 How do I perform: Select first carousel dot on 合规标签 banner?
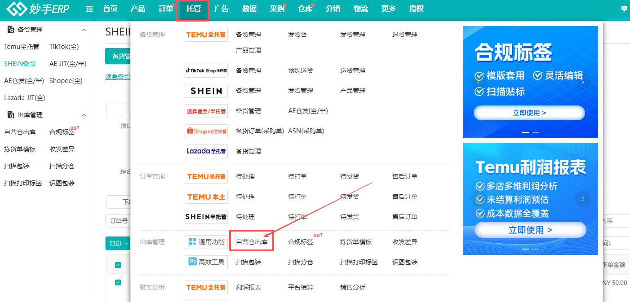pos(525,132)
